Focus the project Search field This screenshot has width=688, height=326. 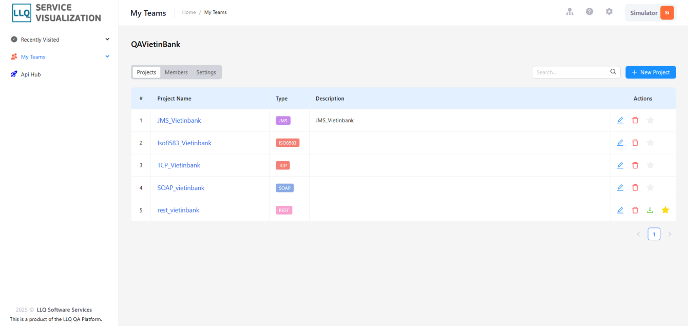pos(576,72)
